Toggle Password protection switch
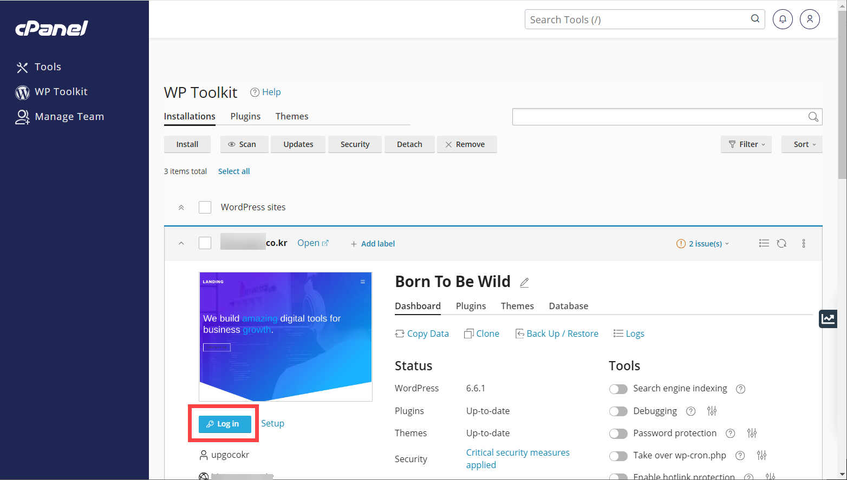Screen dimensions: 847x480 tap(618, 434)
